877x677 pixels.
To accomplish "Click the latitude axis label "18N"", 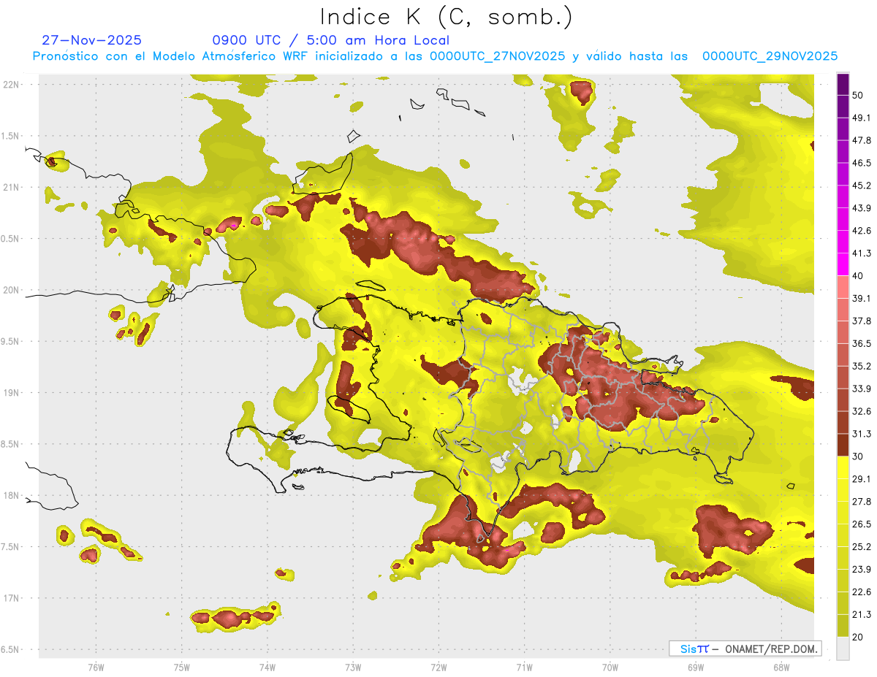I will tap(11, 496).
